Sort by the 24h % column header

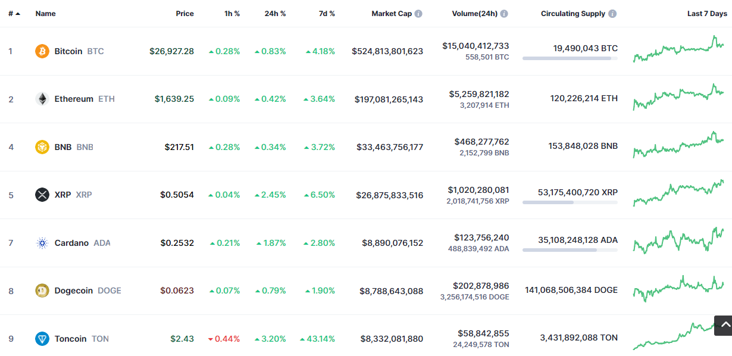pos(275,14)
